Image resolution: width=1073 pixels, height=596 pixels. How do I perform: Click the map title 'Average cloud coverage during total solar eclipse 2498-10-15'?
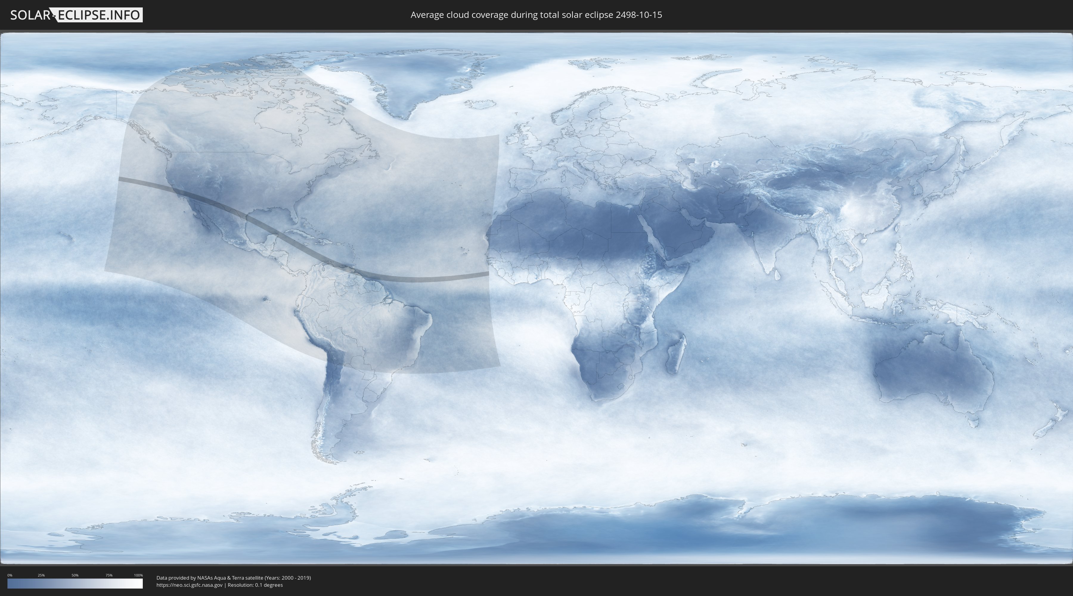tap(536, 15)
